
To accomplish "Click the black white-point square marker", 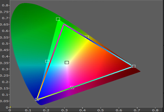I will (67, 63).
